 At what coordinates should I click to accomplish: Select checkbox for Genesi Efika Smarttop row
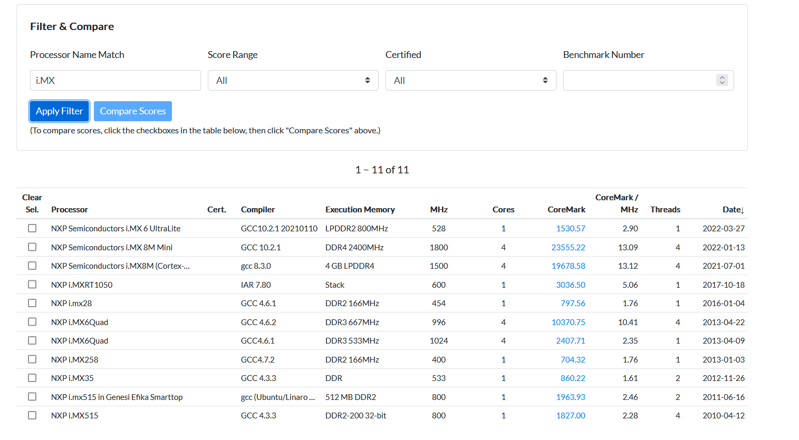[32, 396]
